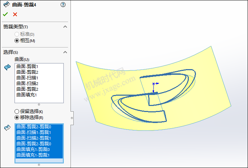
Task: Collapse the 剪裁类型(T) section
Action: coord(65,27)
